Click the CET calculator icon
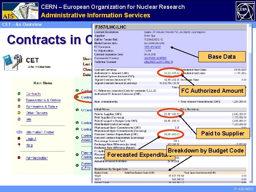The height and width of the screenshot is (192, 256). [13, 62]
